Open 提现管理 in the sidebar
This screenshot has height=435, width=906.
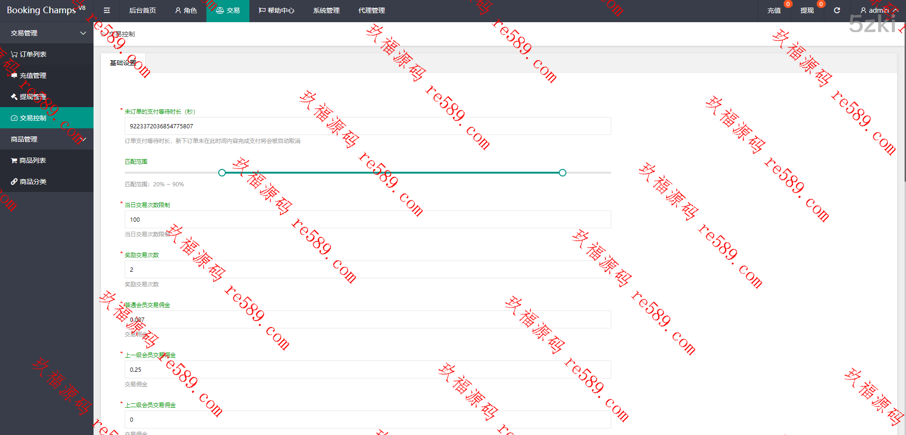[x=33, y=97]
